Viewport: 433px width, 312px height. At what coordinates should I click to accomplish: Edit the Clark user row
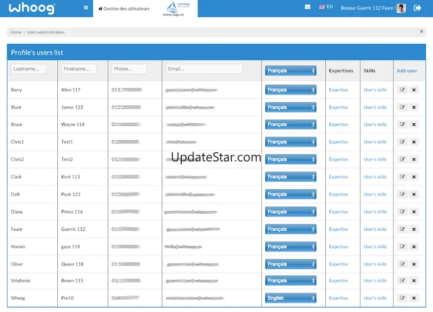click(402, 177)
